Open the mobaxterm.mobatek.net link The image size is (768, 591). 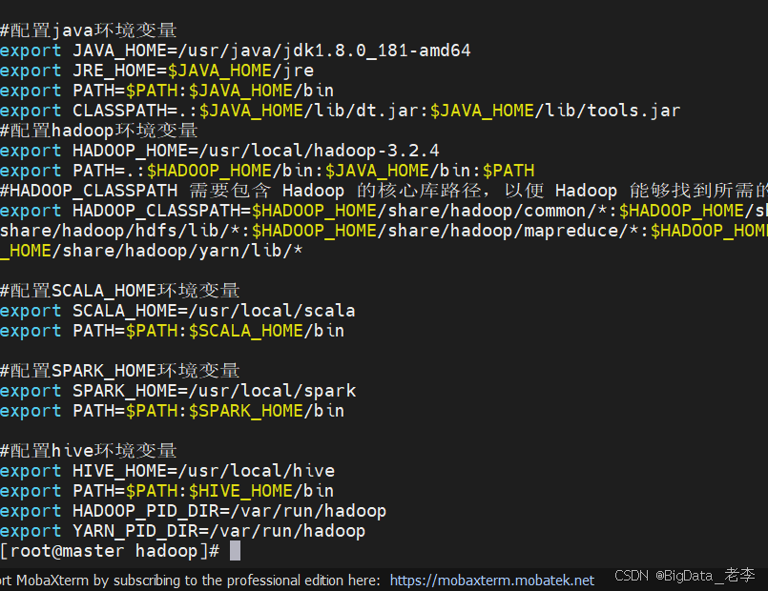click(491, 579)
